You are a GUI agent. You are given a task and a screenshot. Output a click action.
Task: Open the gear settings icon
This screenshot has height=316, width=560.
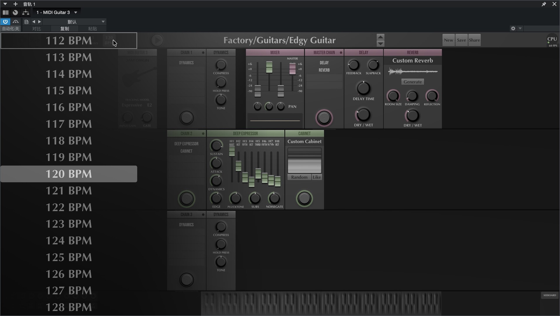click(513, 28)
